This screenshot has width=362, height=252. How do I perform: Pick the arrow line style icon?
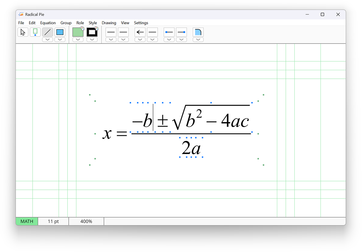pyautogui.click(x=140, y=32)
